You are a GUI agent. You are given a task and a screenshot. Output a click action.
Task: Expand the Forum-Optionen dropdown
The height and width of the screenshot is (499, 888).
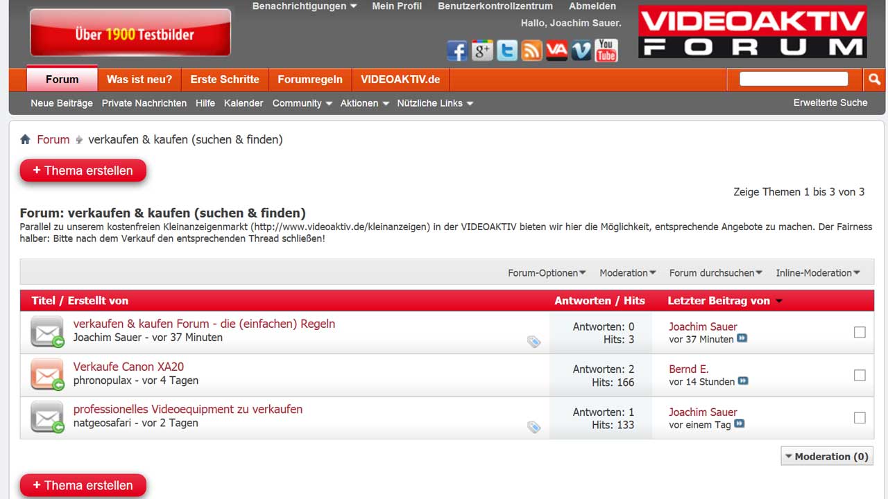547,273
